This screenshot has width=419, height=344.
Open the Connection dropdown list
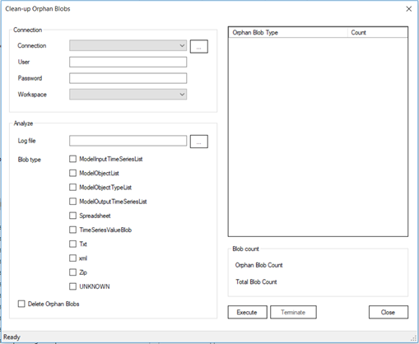tap(128, 45)
